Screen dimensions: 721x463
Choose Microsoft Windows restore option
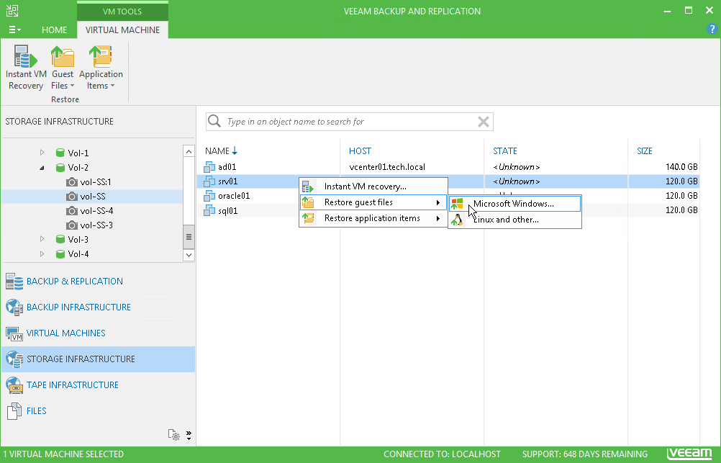click(x=514, y=204)
